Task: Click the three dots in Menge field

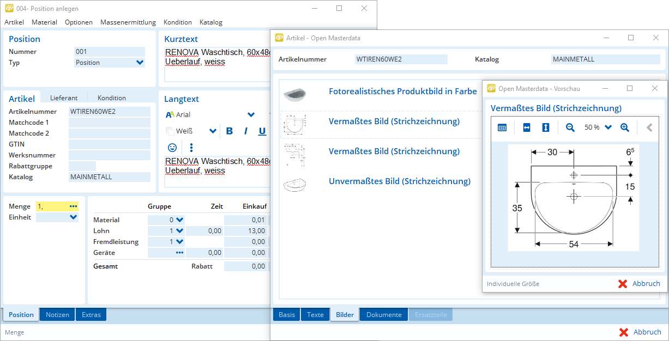Action: tap(74, 206)
